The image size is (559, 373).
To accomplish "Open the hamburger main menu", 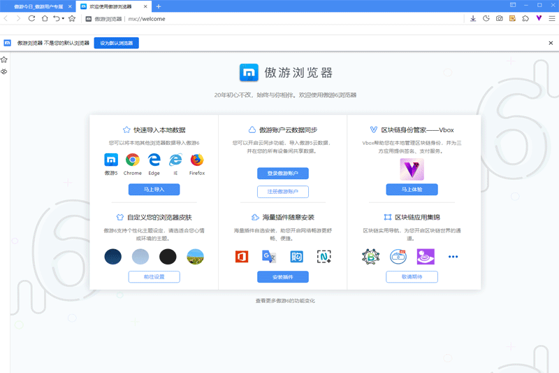I will pos(551,19).
